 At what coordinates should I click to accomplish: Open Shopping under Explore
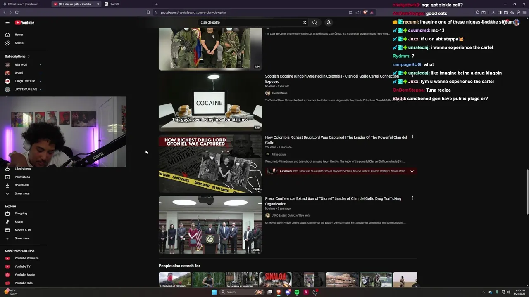tap(21, 214)
